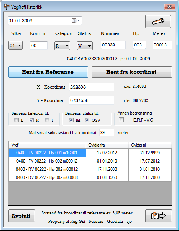Click the Hent fra koordinat button
This screenshot has height=231, width=179.
tap(131, 72)
